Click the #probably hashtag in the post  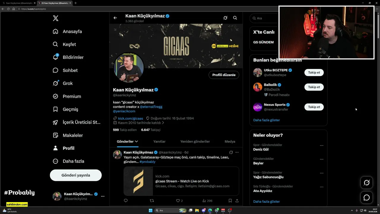coord(147,162)
